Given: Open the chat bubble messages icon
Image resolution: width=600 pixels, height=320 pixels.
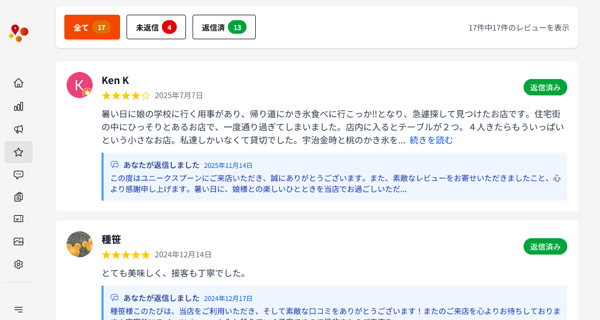Looking at the screenshot, I should (19, 175).
